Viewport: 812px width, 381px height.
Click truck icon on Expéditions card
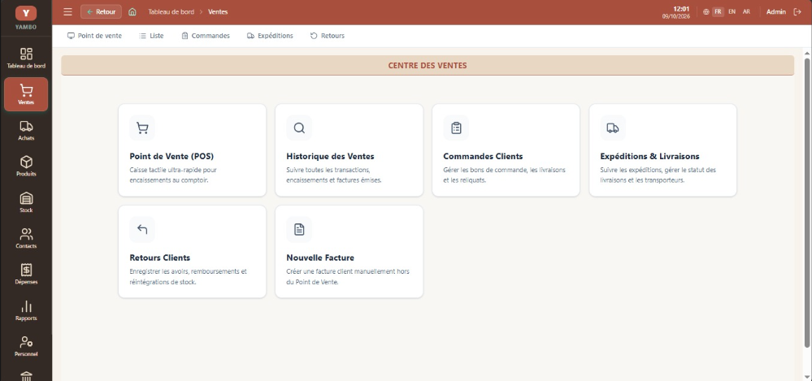pos(613,128)
